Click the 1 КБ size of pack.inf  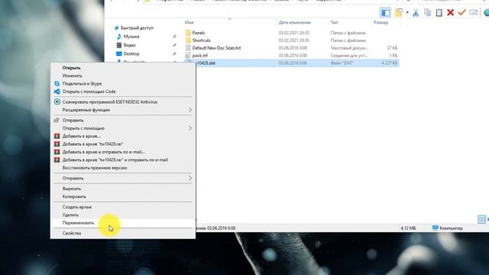393,55
